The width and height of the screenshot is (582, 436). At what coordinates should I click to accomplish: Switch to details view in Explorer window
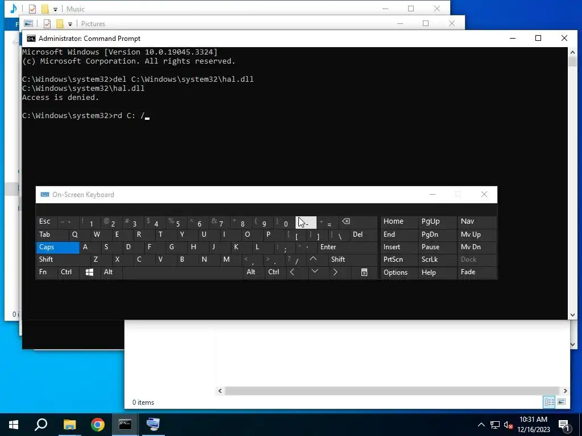549,402
